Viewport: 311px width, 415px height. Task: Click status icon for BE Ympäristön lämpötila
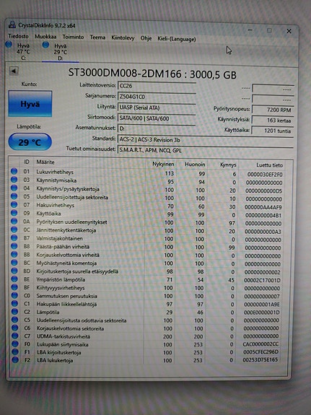[x=14, y=279]
